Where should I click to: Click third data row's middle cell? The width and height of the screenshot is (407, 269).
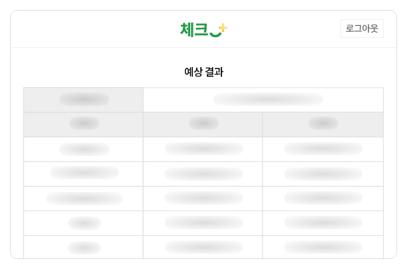click(x=203, y=198)
